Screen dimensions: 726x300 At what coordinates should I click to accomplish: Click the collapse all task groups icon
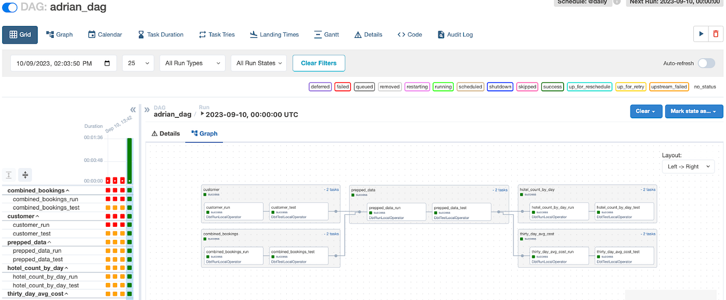coord(25,175)
